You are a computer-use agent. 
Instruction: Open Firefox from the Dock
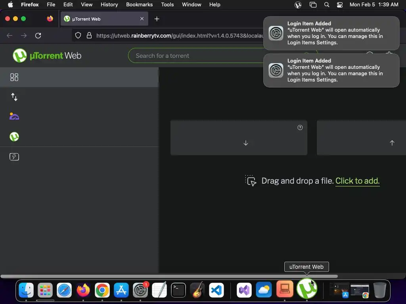(83, 290)
